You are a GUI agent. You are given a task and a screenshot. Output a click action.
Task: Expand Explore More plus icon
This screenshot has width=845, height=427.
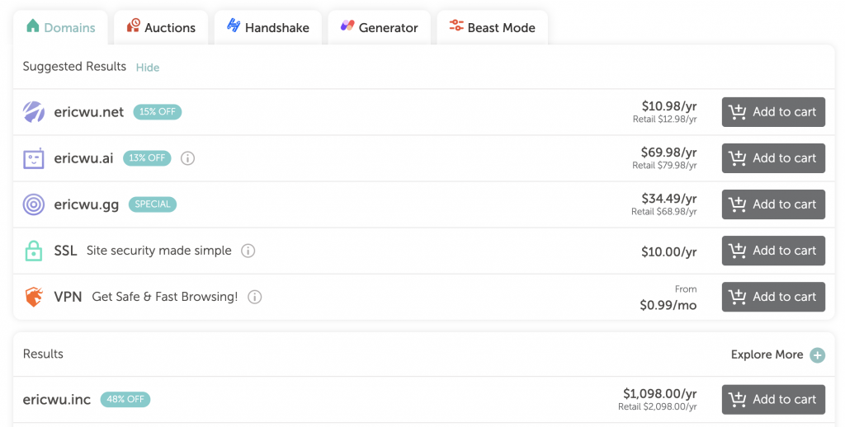(x=818, y=354)
